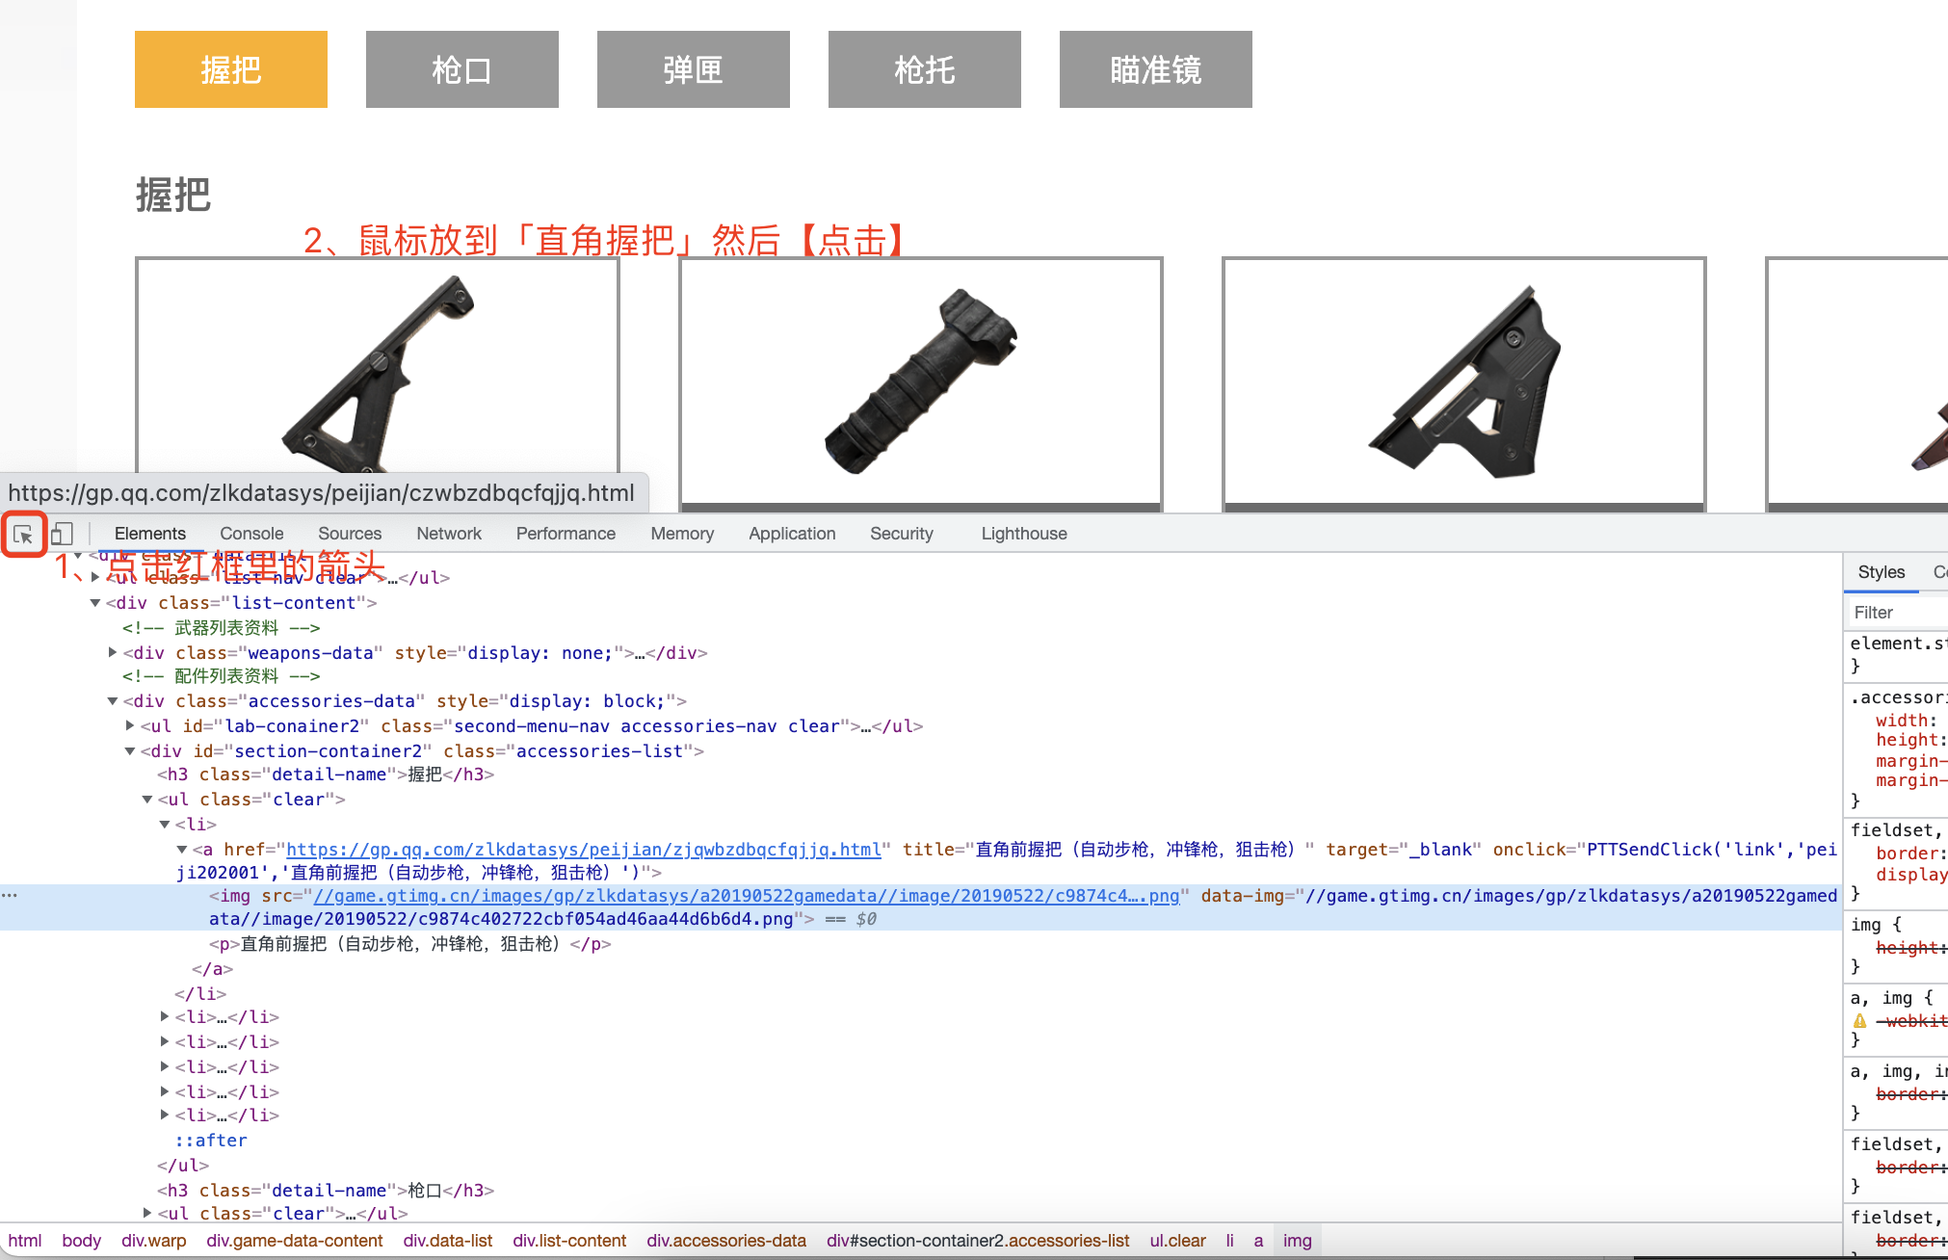Viewport: 1948px width, 1260px height.
Task: Collapse the section-container2 div node
Action: (x=130, y=751)
